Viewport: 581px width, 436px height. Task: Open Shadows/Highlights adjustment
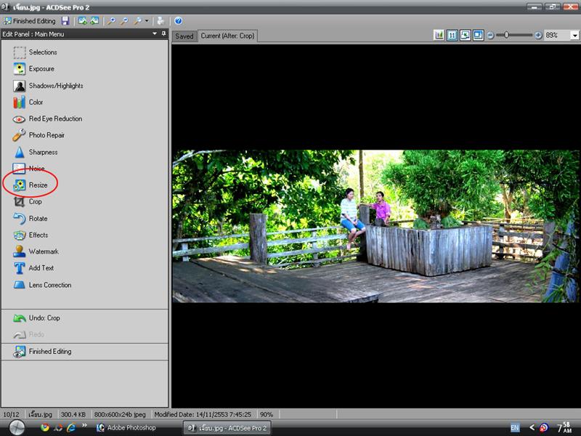coord(55,86)
